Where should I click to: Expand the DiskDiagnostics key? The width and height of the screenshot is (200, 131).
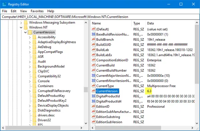[30, 110]
